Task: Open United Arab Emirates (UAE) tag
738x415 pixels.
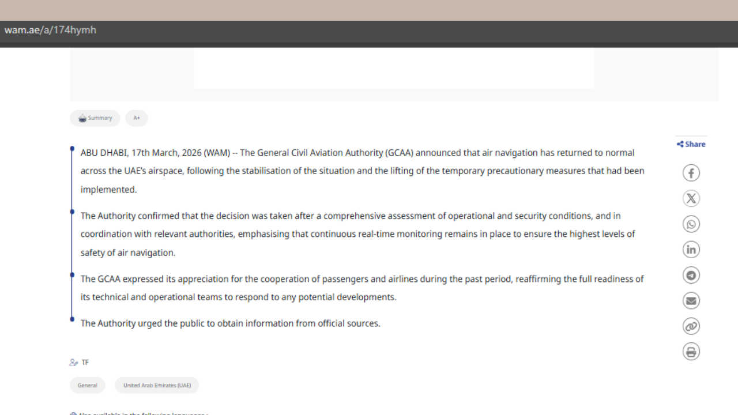Action: pos(157,385)
